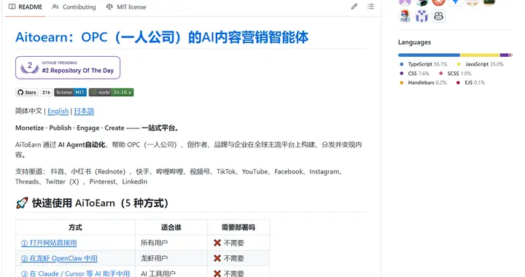Click the JavaScript 35.0% language entry
The image size is (525, 277).
[480, 64]
